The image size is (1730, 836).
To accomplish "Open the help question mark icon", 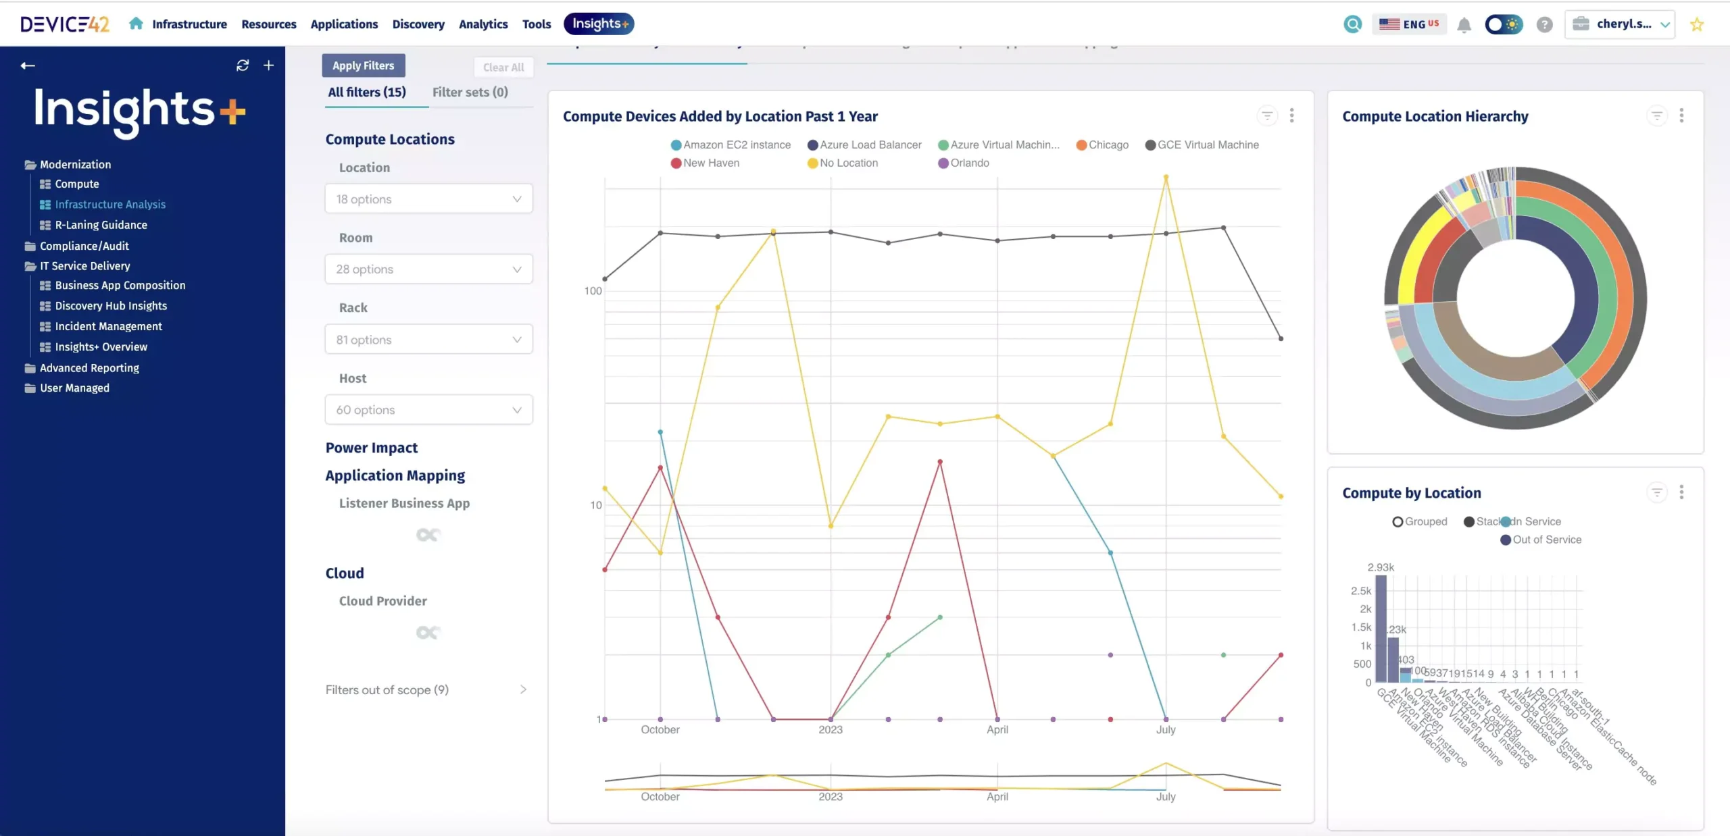I will pos(1544,25).
